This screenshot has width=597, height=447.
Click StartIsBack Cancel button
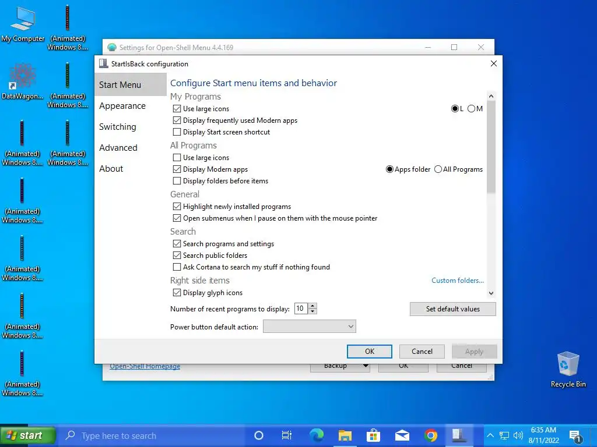pyautogui.click(x=422, y=352)
